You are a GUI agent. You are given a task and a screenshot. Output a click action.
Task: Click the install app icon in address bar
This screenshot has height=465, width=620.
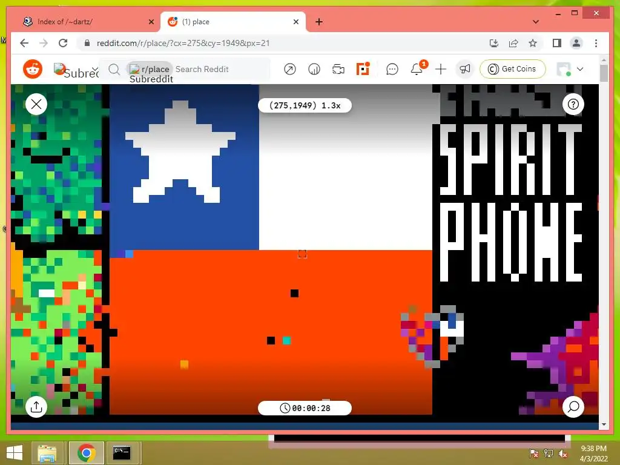coord(494,43)
